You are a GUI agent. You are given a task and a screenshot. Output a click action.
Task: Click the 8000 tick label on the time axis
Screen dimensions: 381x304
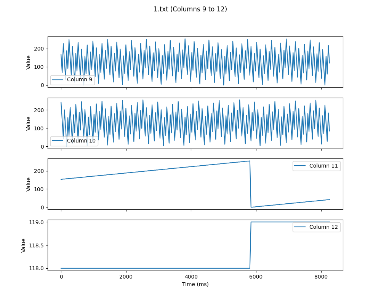coord(321,277)
